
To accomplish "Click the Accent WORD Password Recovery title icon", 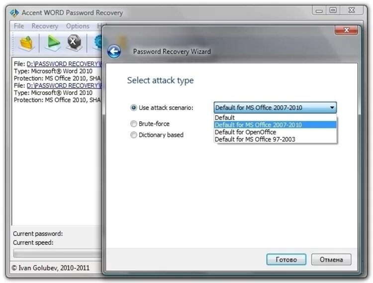I will (14, 12).
